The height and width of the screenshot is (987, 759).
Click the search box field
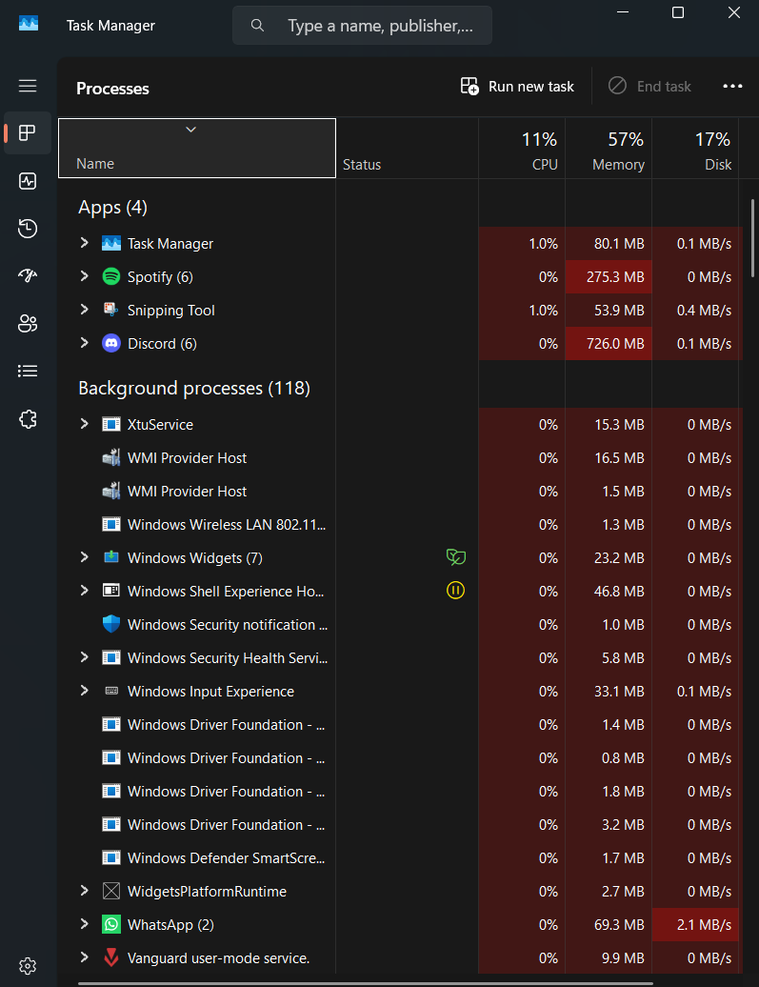[x=363, y=25]
